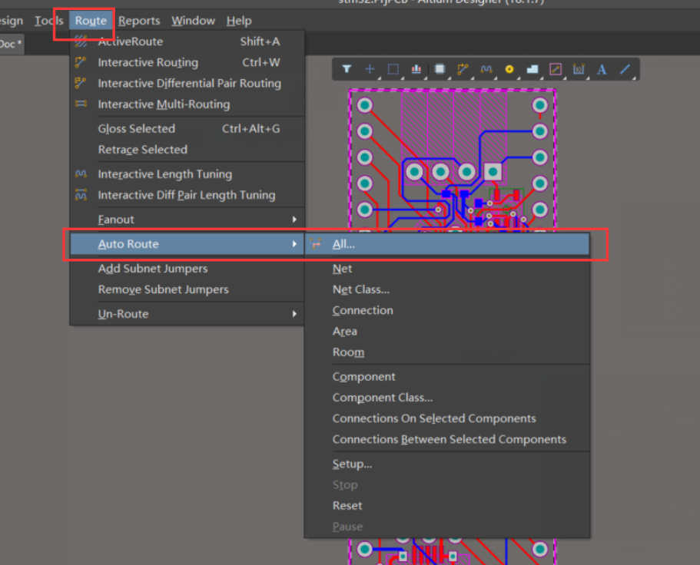
Task: Select Interactive Length Tuning entry
Action: tap(187, 174)
